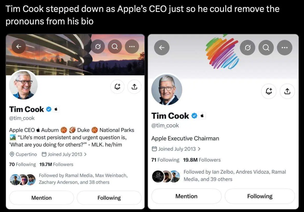Tap the back arrow on left profile
The height and width of the screenshot is (212, 304).
19,46
